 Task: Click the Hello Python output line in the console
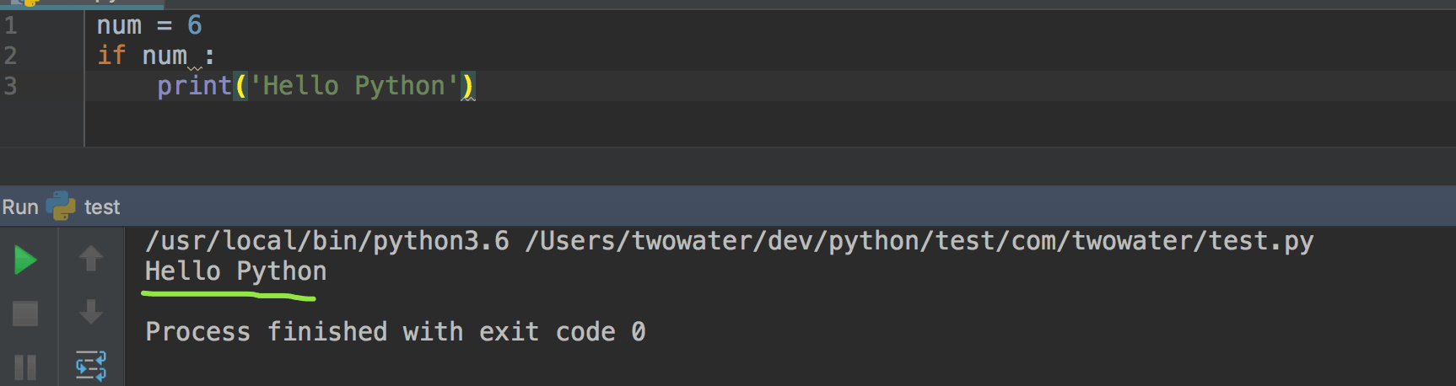(x=236, y=271)
